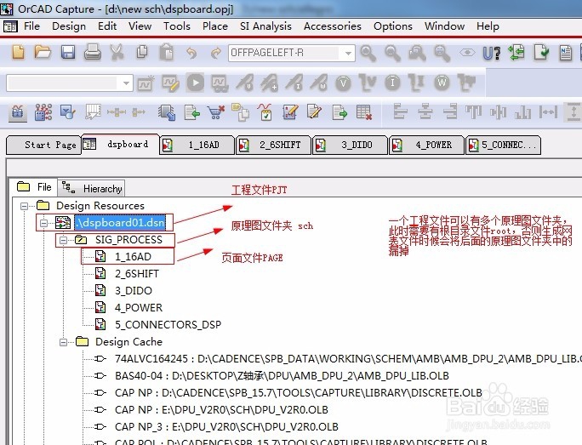The height and width of the screenshot is (445, 582).
Task: Switch to the 3_DIDO document tab
Action: (x=350, y=145)
